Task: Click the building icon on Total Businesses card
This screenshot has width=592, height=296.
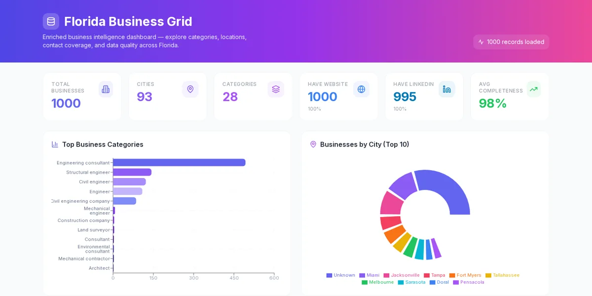Action: (x=106, y=89)
